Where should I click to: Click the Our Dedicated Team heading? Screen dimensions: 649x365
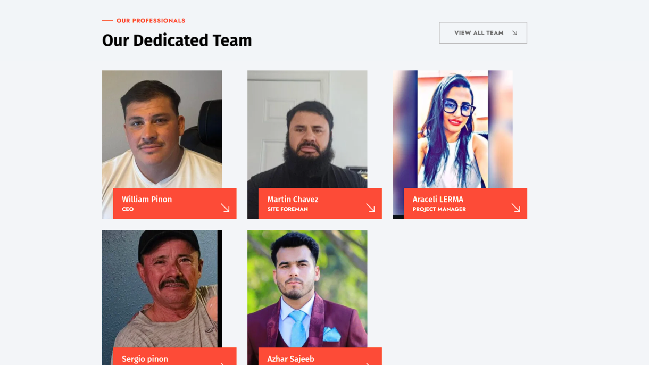[x=177, y=40]
